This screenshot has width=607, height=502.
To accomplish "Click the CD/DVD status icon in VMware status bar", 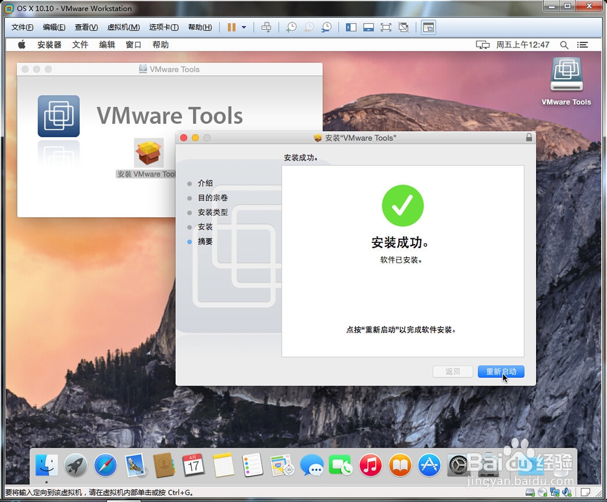I will (x=542, y=492).
